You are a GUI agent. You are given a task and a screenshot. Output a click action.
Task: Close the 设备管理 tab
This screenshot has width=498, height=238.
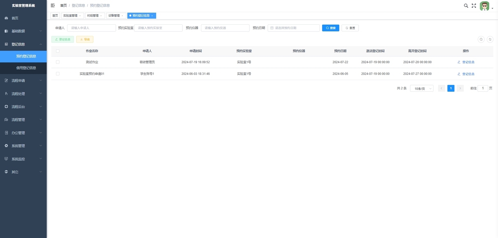click(x=122, y=16)
